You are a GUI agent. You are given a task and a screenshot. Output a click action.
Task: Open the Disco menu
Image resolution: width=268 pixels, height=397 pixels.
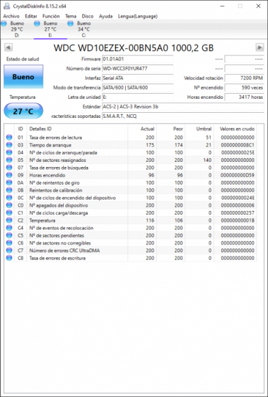click(87, 16)
